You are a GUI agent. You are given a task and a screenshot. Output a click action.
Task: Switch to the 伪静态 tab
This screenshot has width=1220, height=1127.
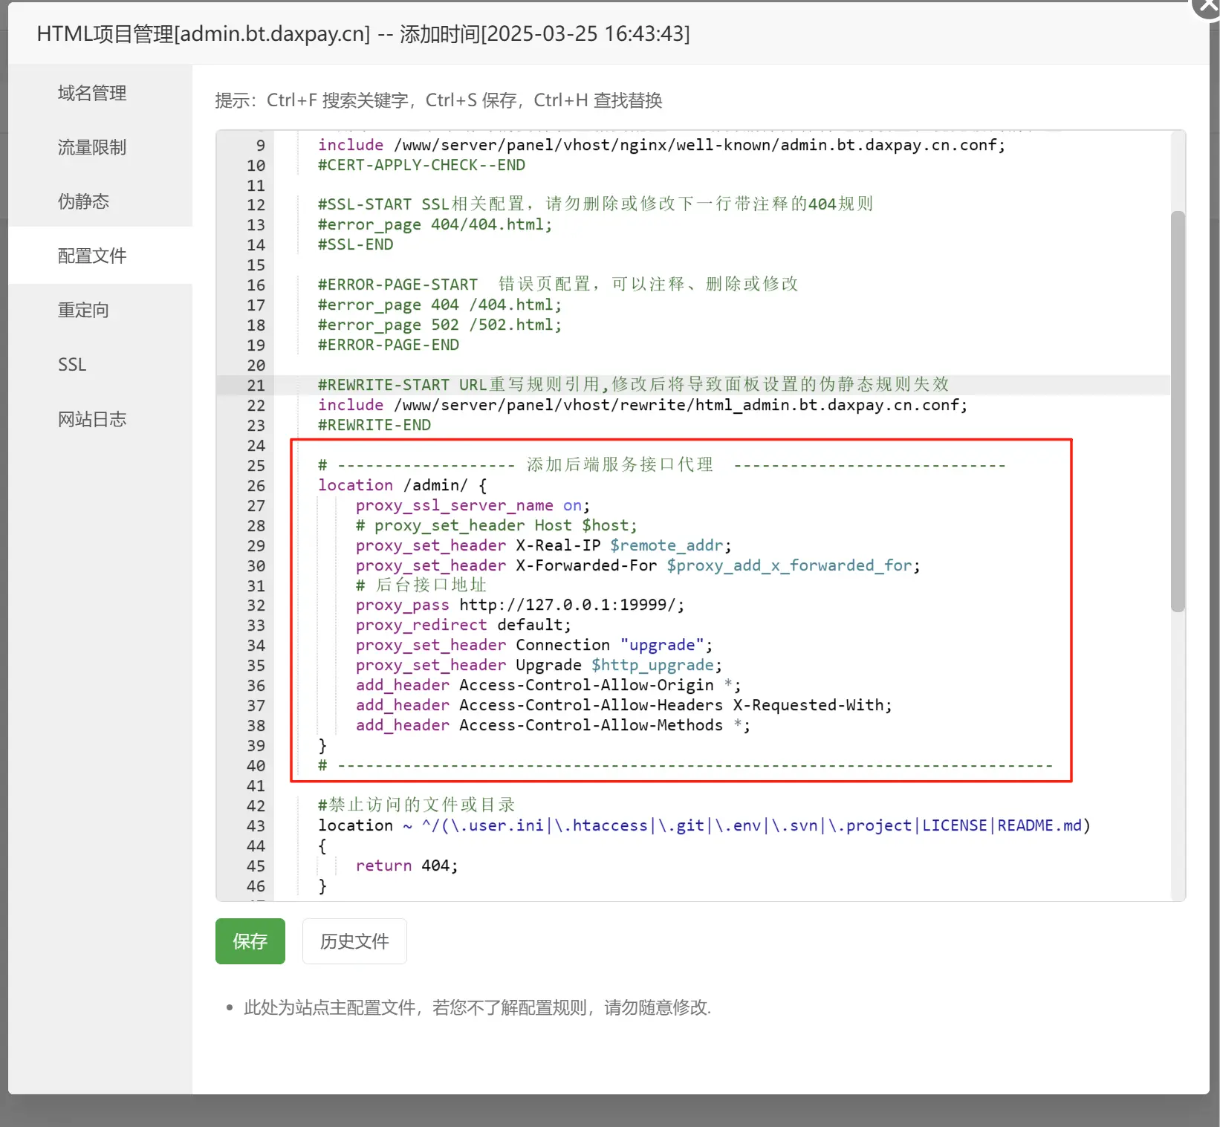(x=83, y=201)
